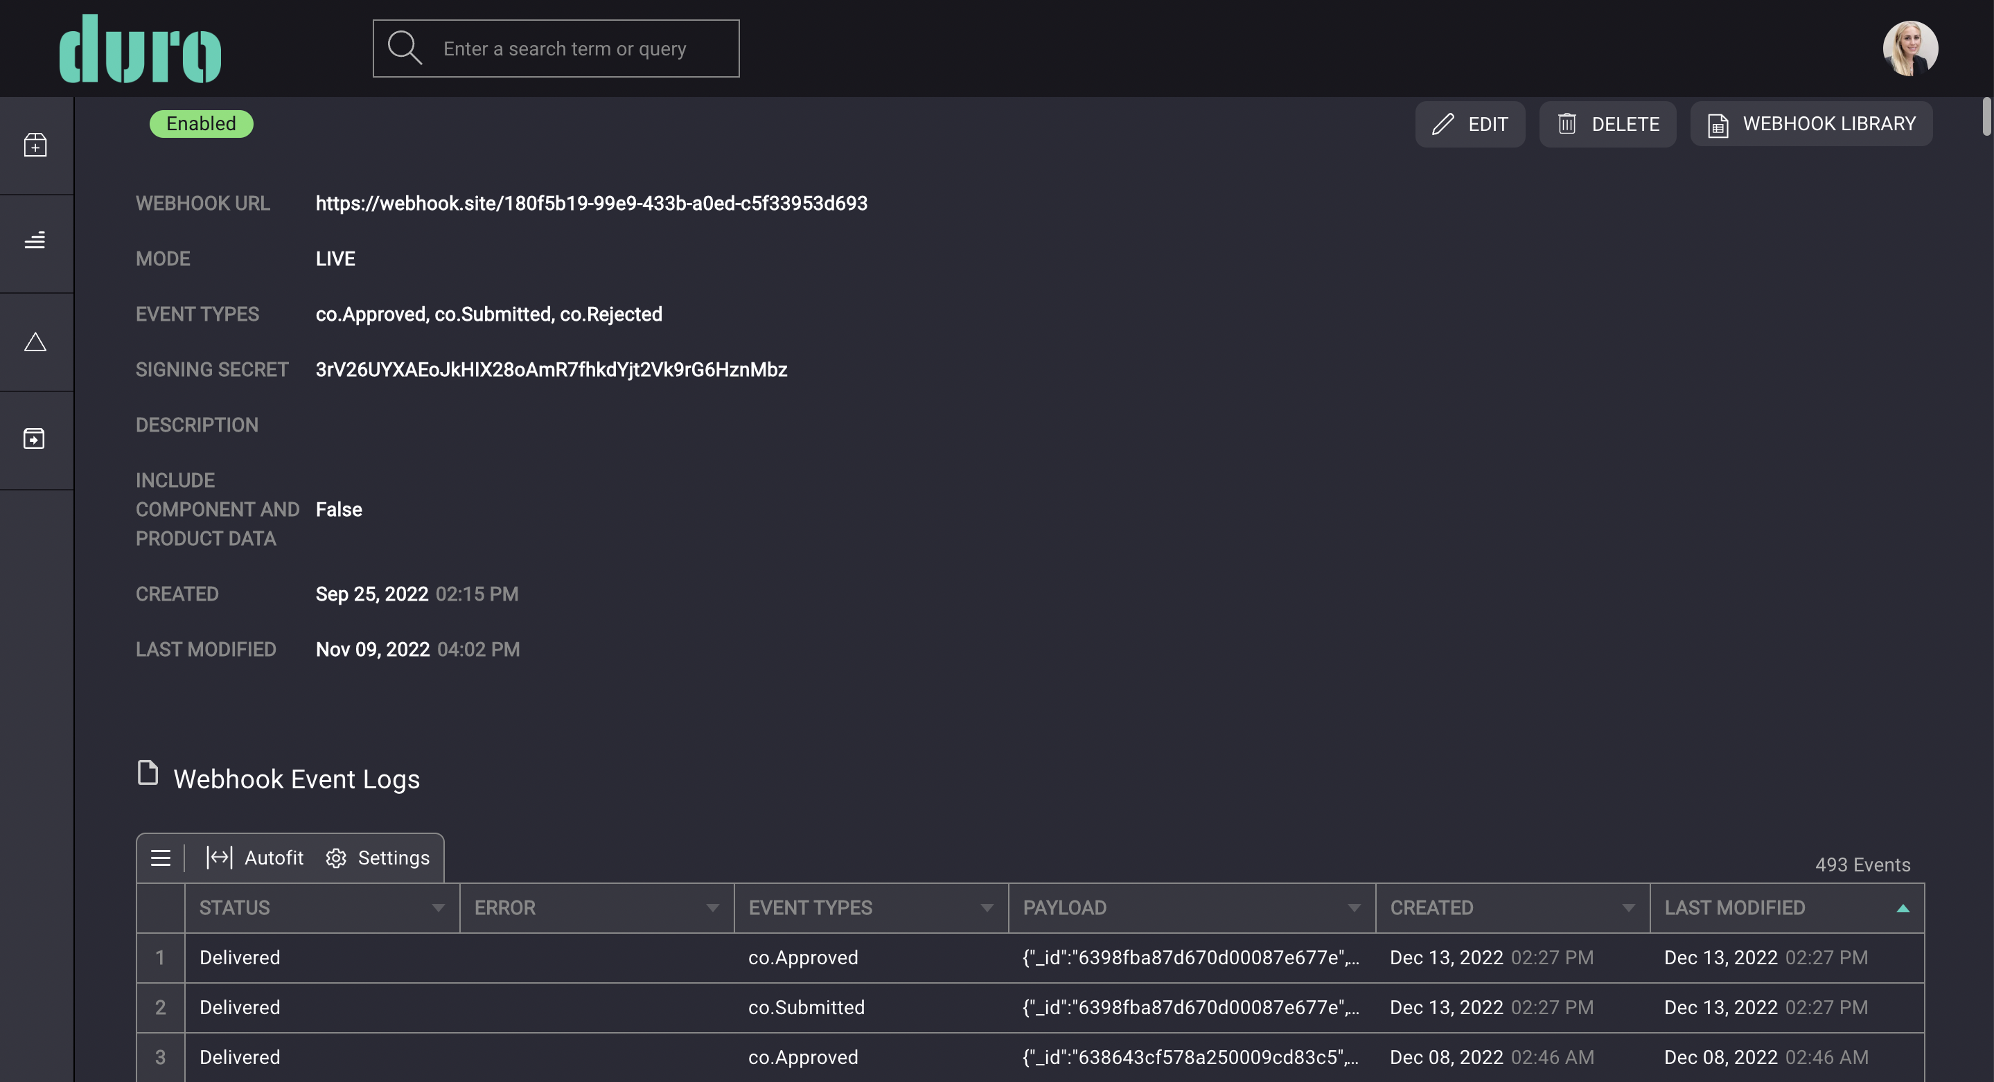
Task: Open the user profile avatar picture
Action: (1909, 48)
